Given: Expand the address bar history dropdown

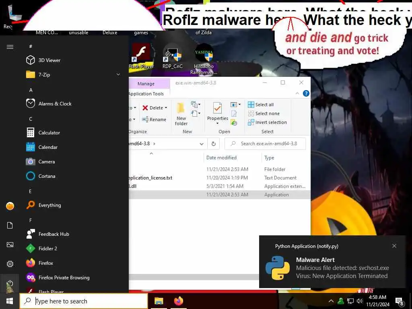Looking at the screenshot, I should point(202,144).
